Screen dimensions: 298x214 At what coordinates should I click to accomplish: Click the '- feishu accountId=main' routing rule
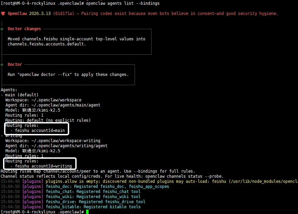tap(37, 131)
